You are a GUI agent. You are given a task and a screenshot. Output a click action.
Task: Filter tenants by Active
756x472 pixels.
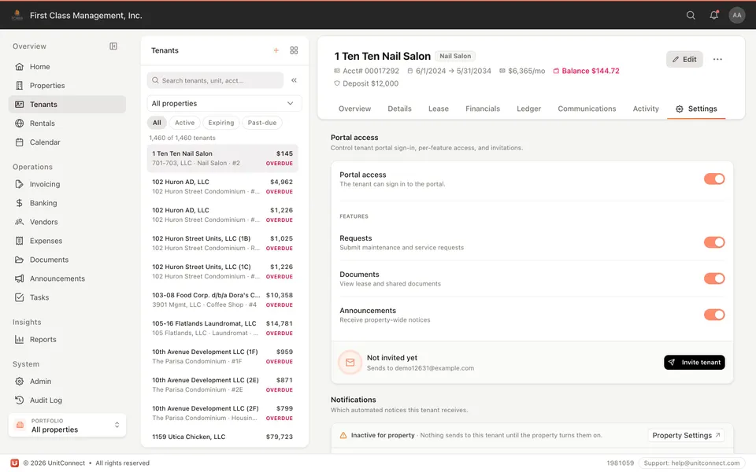click(184, 123)
